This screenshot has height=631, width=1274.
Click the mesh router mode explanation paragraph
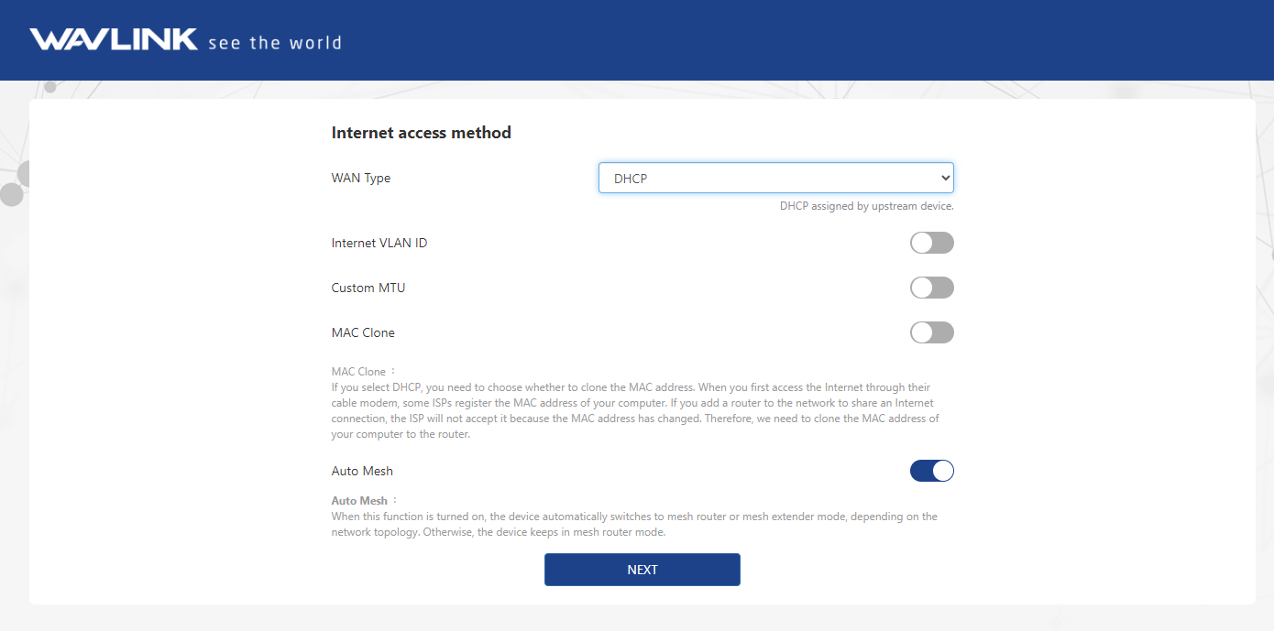(632, 524)
